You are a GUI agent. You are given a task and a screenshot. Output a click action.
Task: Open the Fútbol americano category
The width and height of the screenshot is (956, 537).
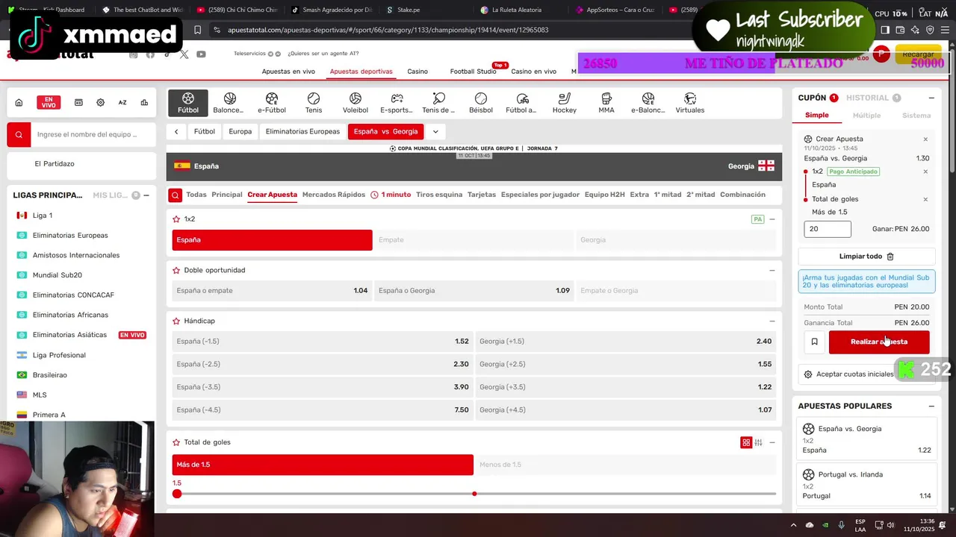[522, 103]
